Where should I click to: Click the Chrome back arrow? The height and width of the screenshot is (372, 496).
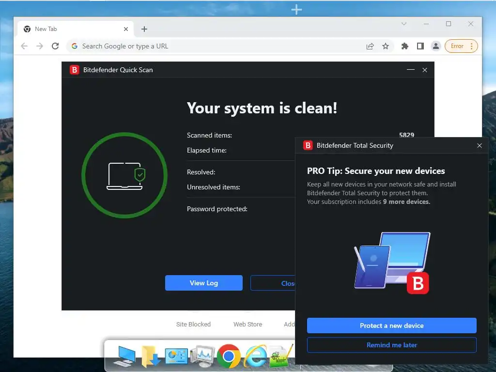[x=24, y=46]
